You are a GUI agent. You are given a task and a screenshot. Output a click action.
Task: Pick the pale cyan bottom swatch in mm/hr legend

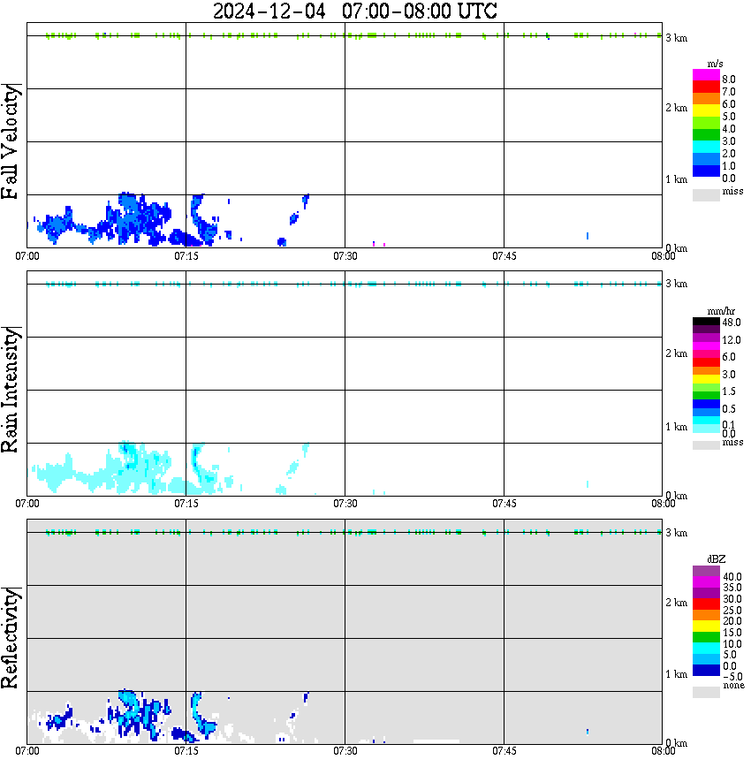(706, 429)
